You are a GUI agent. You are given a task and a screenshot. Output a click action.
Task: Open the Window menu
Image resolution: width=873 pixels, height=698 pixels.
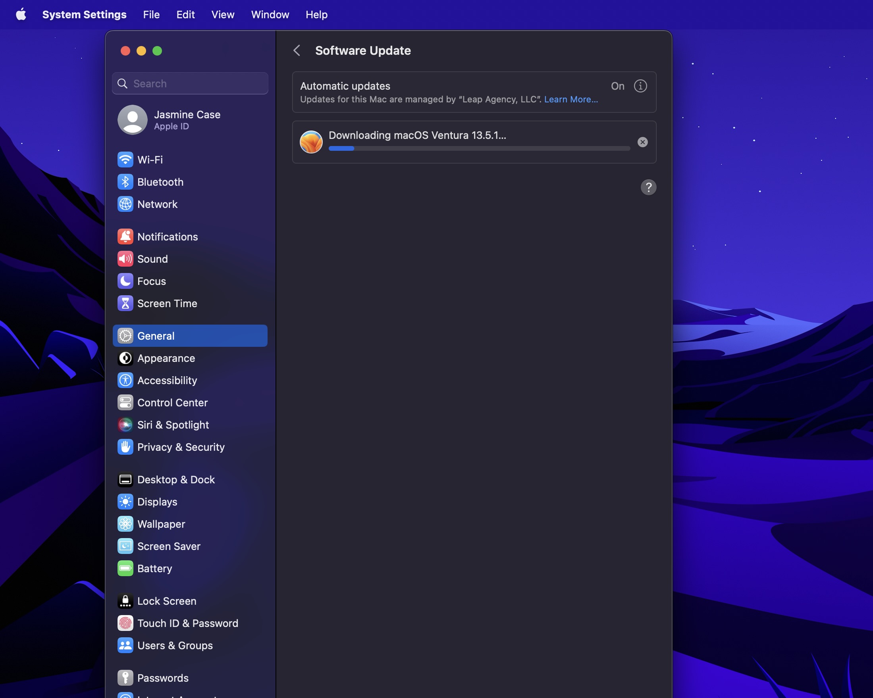click(270, 15)
